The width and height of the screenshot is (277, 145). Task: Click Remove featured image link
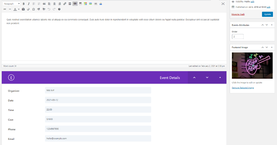tap(243, 88)
